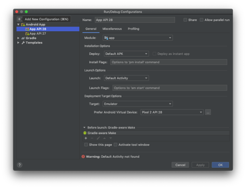The height and width of the screenshot is (188, 246).
Task: Expand the Gradle tree node
Action: tap(18, 38)
